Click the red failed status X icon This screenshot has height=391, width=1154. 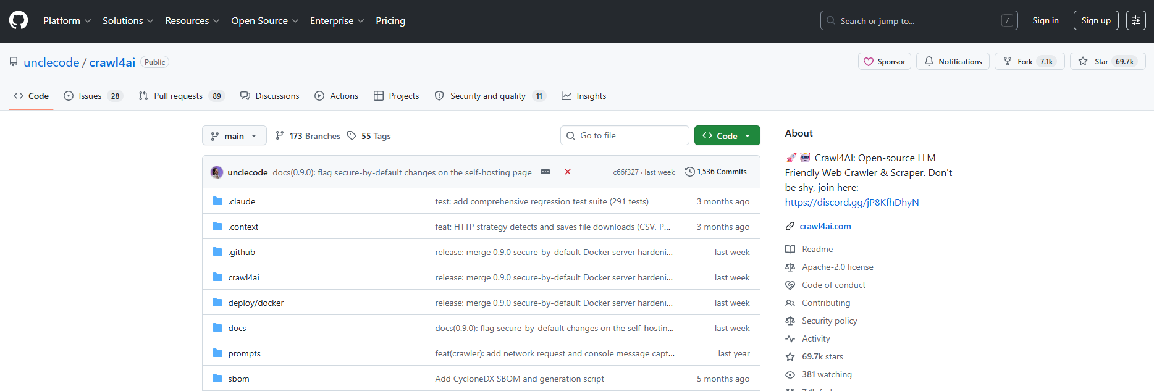568,172
